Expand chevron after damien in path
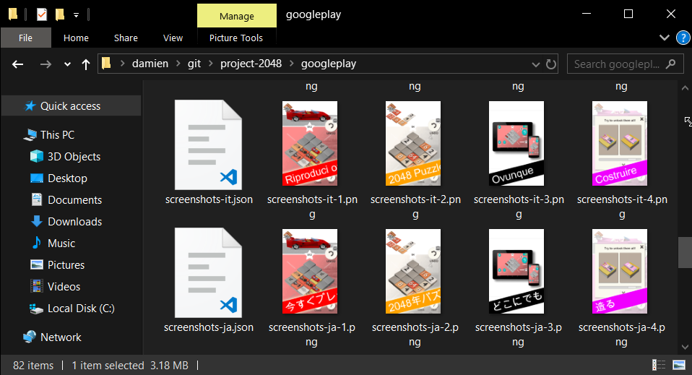Screen dimensions: 692x375 [x=178, y=64]
